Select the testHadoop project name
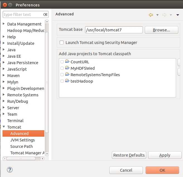Viewport: 183px width, 177px height. (x=82, y=81)
